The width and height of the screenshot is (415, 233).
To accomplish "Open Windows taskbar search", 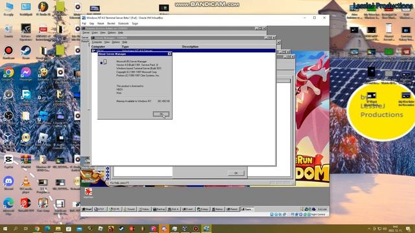I will pos(16,228).
